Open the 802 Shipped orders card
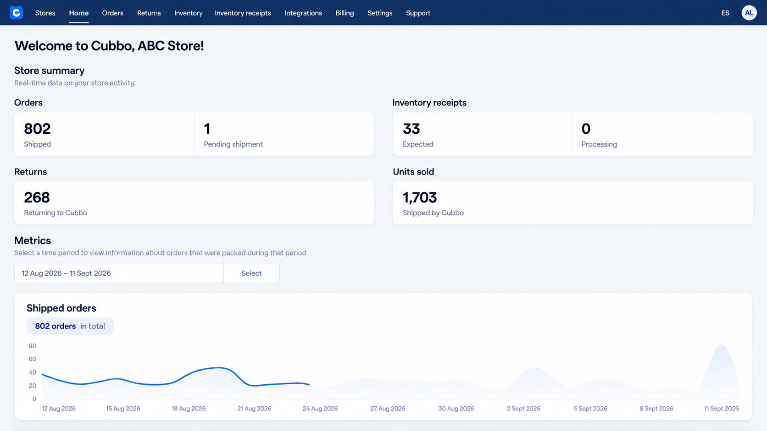 pos(104,134)
